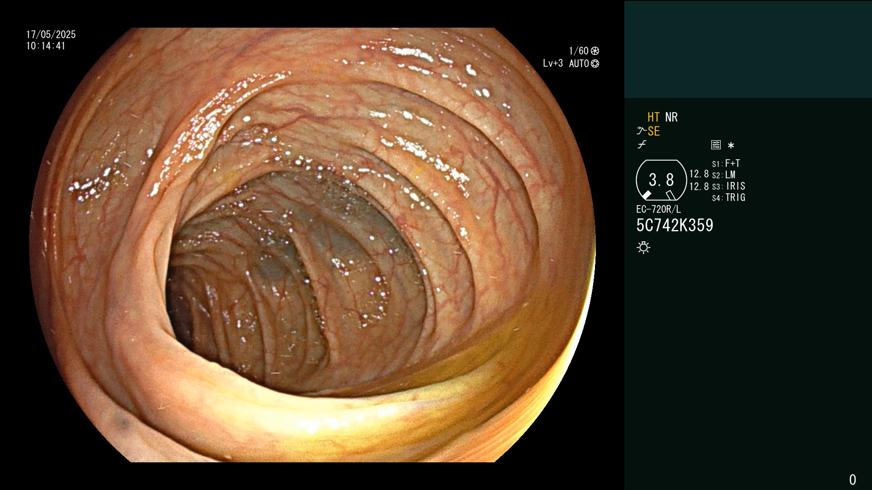Click the shutter speed icon beside 1/60
Viewport: 872px width, 490px height.
(595, 51)
